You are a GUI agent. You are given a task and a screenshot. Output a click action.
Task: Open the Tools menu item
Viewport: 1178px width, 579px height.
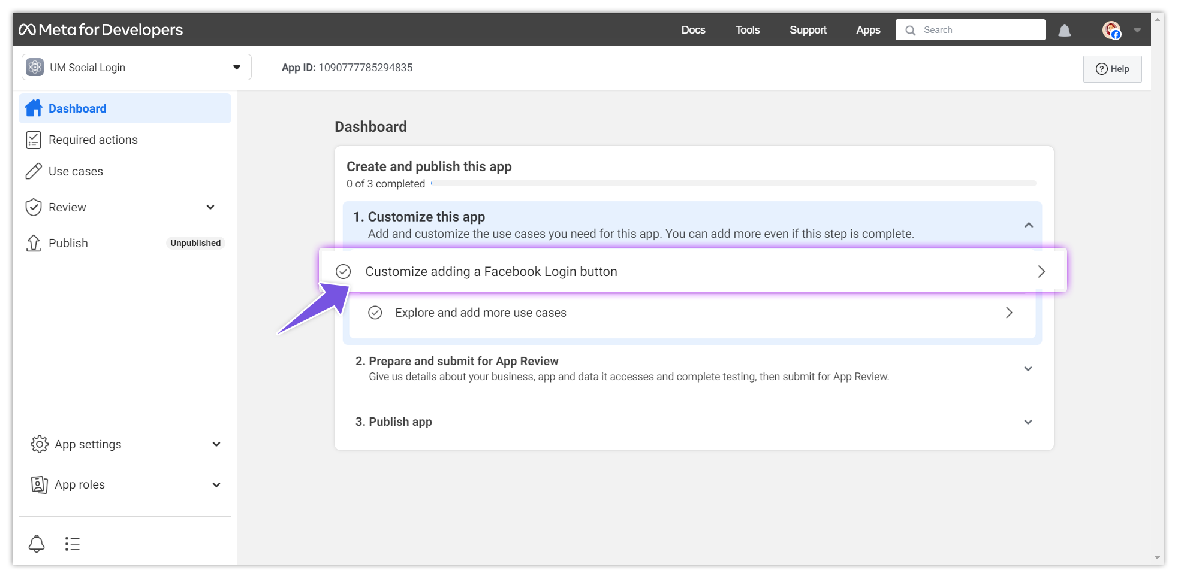point(747,29)
